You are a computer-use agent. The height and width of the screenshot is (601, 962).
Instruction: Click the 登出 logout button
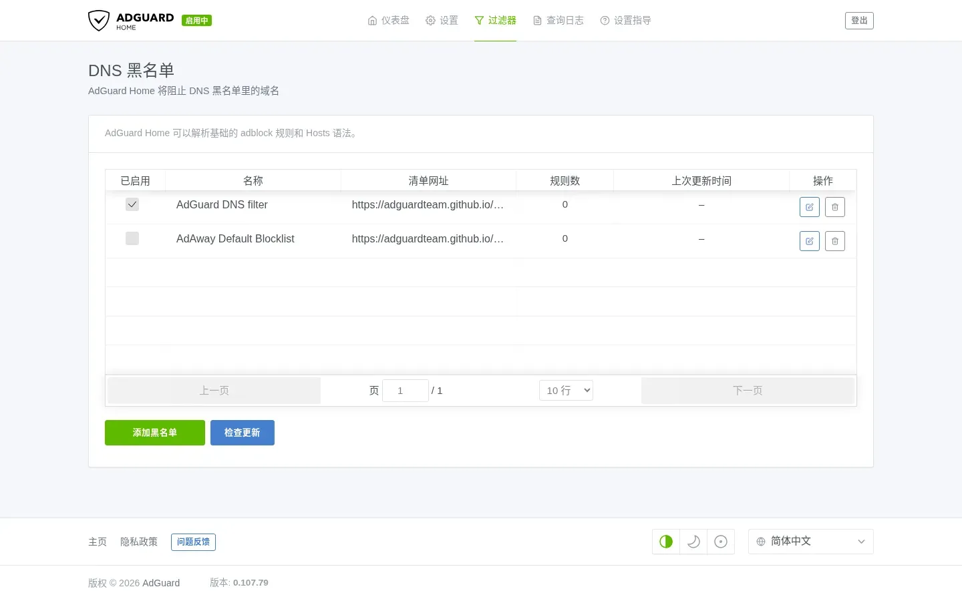[859, 21]
